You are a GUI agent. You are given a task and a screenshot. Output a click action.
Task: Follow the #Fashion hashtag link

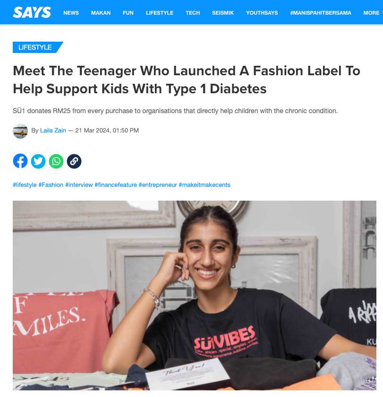pyautogui.click(x=51, y=185)
